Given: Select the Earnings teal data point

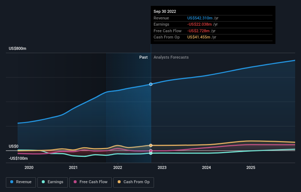Looking at the screenshot, I should pyautogui.click(x=151, y=153).
